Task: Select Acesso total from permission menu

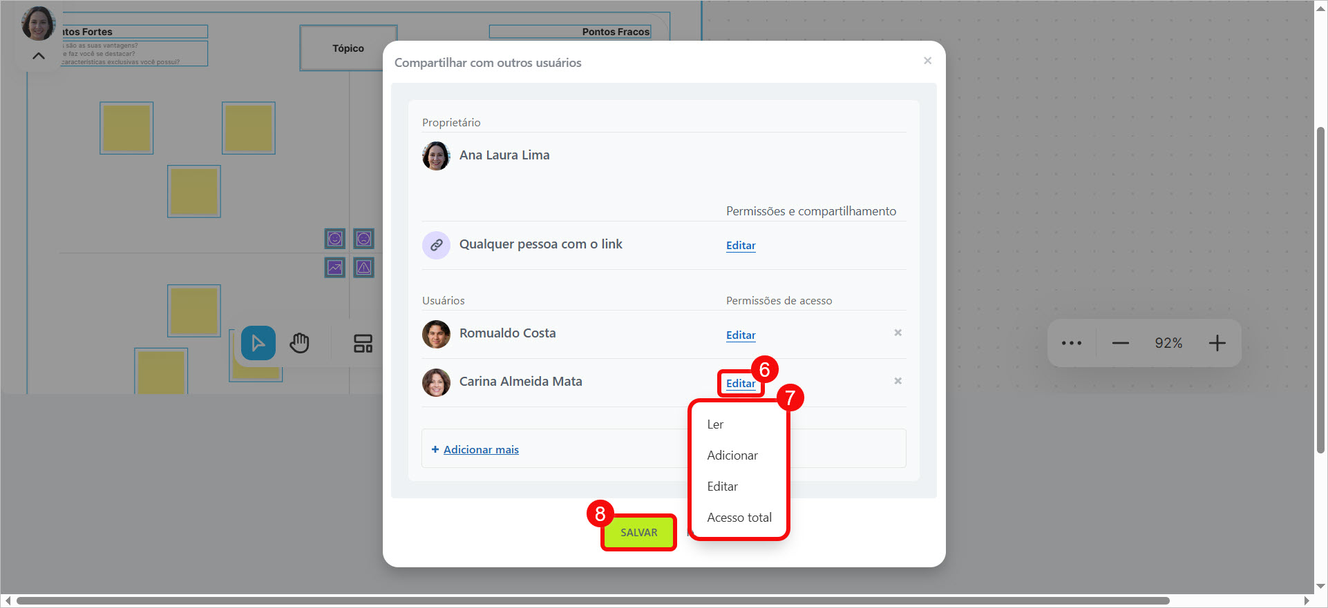Action: [x=739, y=518]
